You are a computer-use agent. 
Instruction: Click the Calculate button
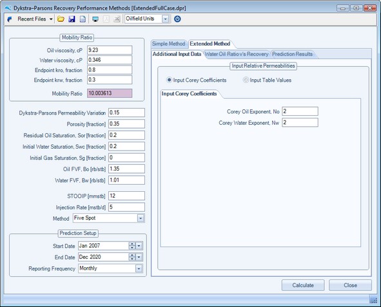303,285
